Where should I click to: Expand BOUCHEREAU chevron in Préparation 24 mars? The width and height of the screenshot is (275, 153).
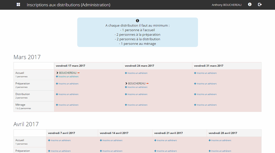coord(126,83)
